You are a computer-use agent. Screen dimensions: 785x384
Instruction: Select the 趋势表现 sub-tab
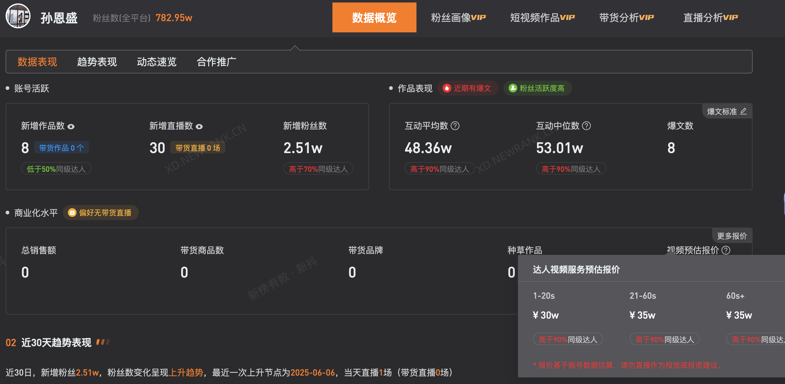97,62
